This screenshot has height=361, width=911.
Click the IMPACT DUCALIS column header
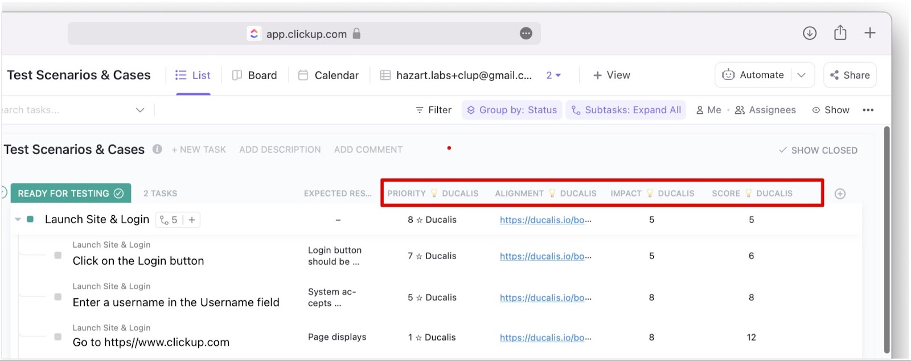653,194
